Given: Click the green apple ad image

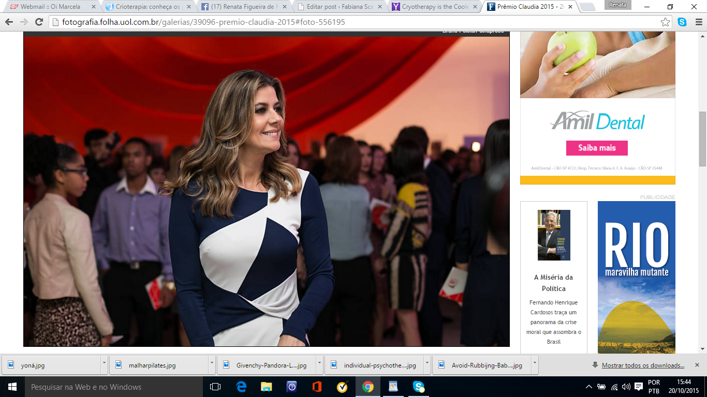Looking at the screenshot, I should [x=598, y=65].
